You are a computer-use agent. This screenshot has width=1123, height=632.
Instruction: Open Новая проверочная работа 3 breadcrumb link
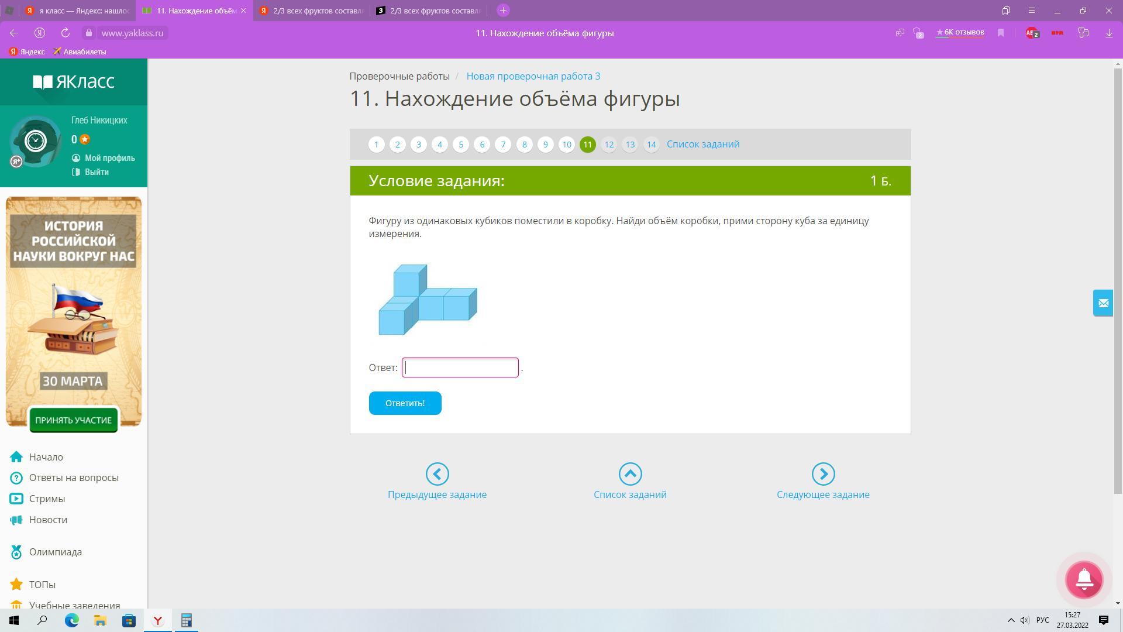tap(533, 76)
